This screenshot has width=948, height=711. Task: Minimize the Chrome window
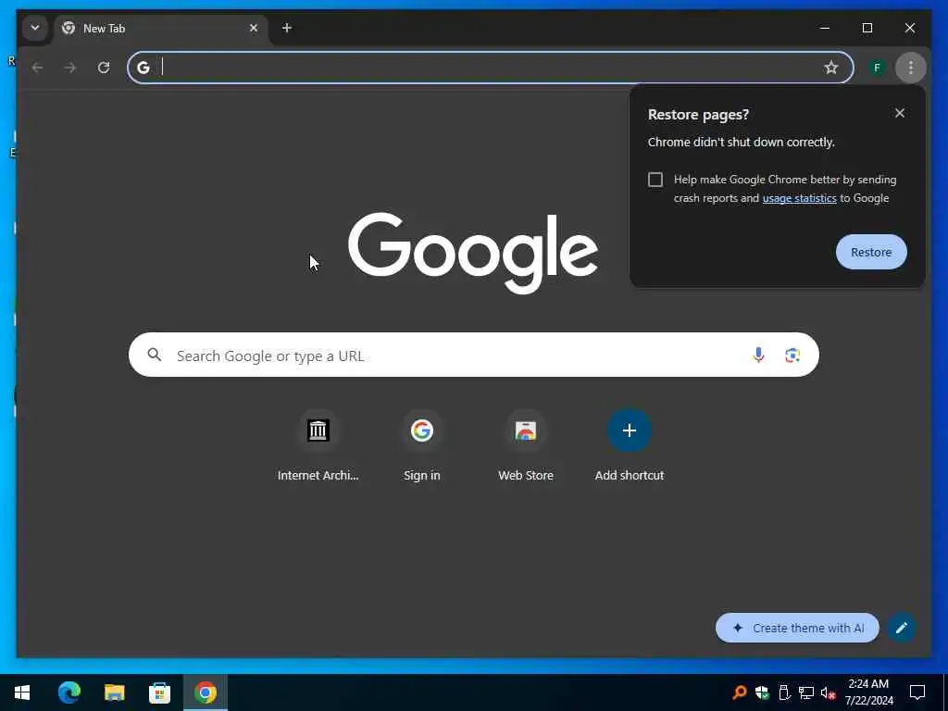(x=825, y=28)
